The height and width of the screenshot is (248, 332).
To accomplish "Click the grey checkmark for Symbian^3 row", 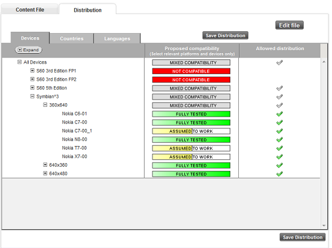I will tap(279, 97).
